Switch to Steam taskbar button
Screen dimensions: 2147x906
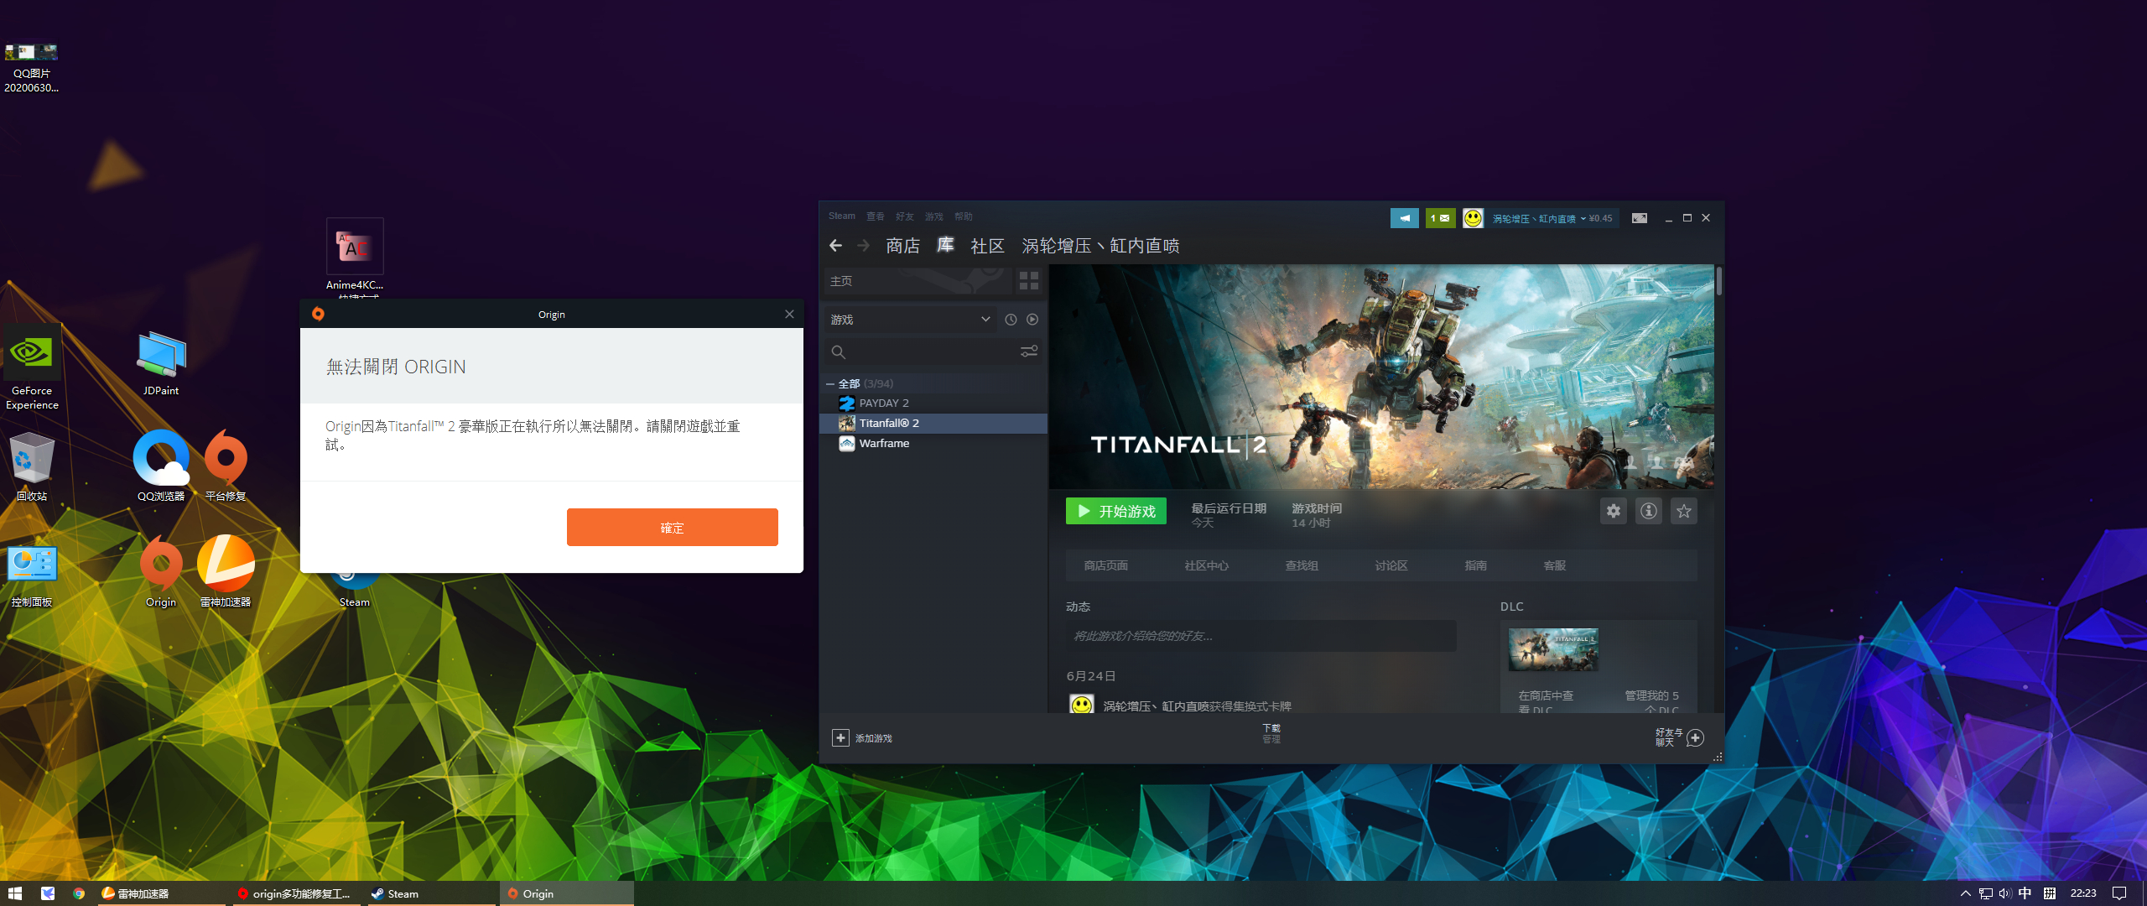click(x=433, y=893)
